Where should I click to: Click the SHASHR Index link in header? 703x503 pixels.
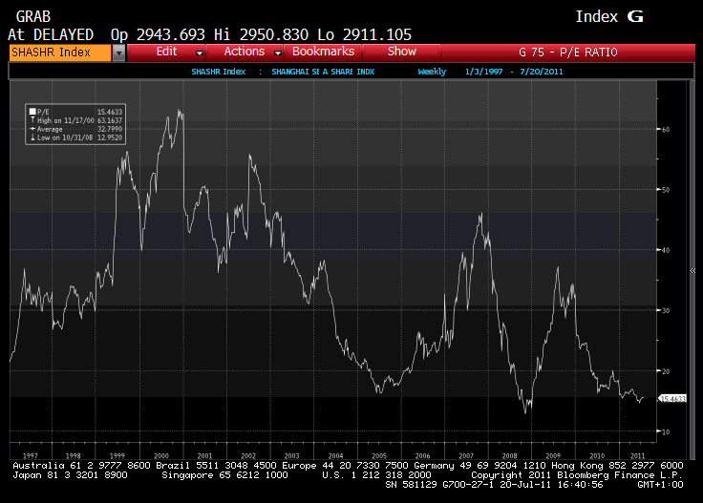(219, 72)
